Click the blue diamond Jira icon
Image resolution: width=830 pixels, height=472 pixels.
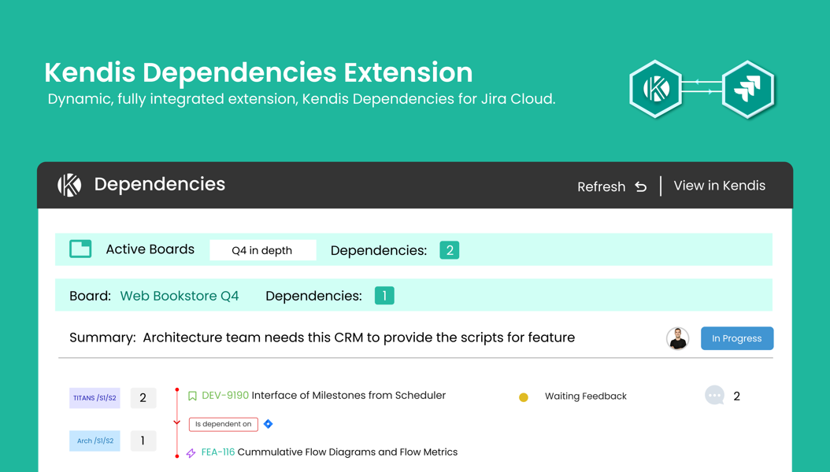coord(269,424)
